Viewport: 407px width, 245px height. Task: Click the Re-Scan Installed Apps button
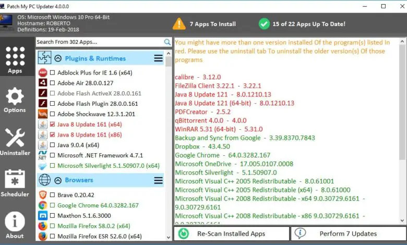(232, 234)
